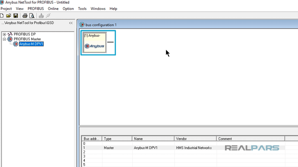Screen dimensions: 298x167
Task: Select the (1) Anybus master device block
Action: 95,42
